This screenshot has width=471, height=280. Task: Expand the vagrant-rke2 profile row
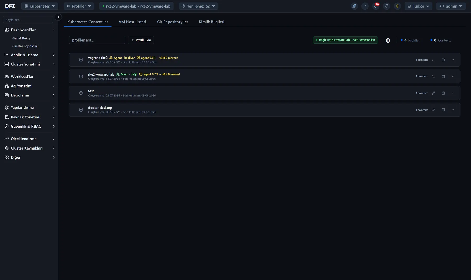tap(453, 60)
